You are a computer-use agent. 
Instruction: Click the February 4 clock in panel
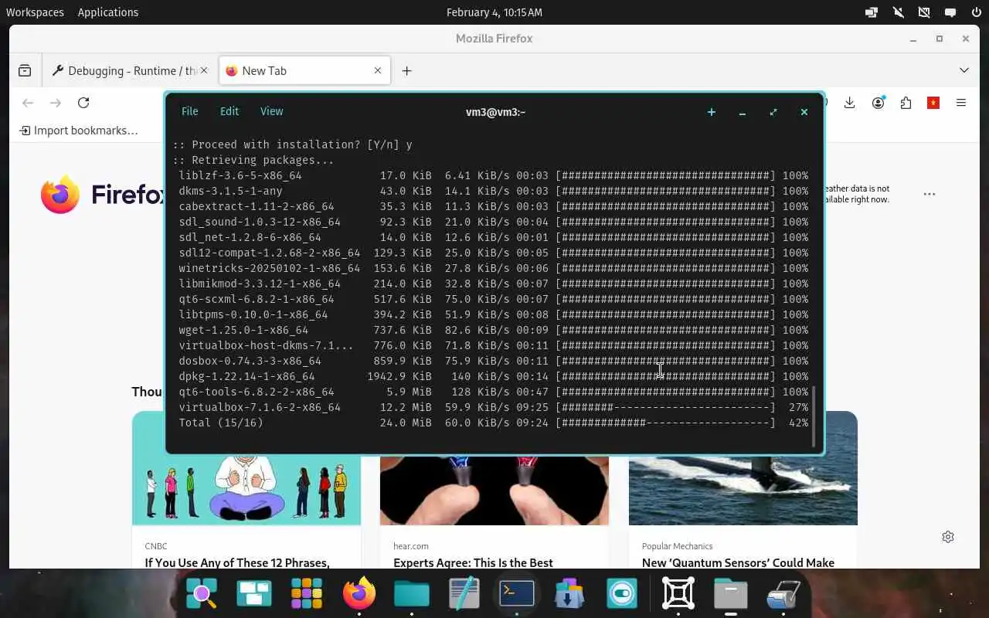point(494,12)
